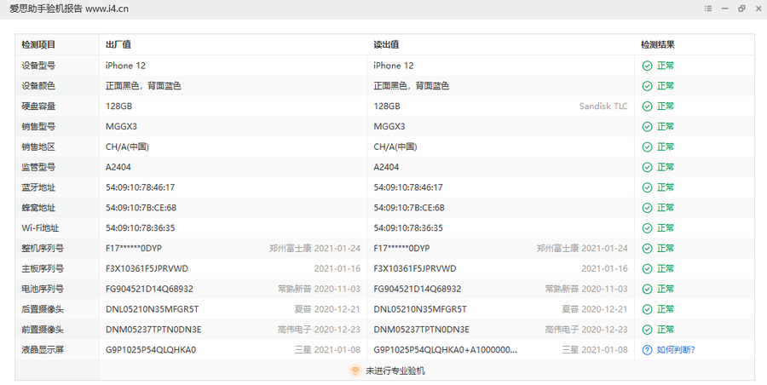Viewport: 767px width, 385px height.
Task: Select the 蓝牙地址 row label
Action: [38, 187]
